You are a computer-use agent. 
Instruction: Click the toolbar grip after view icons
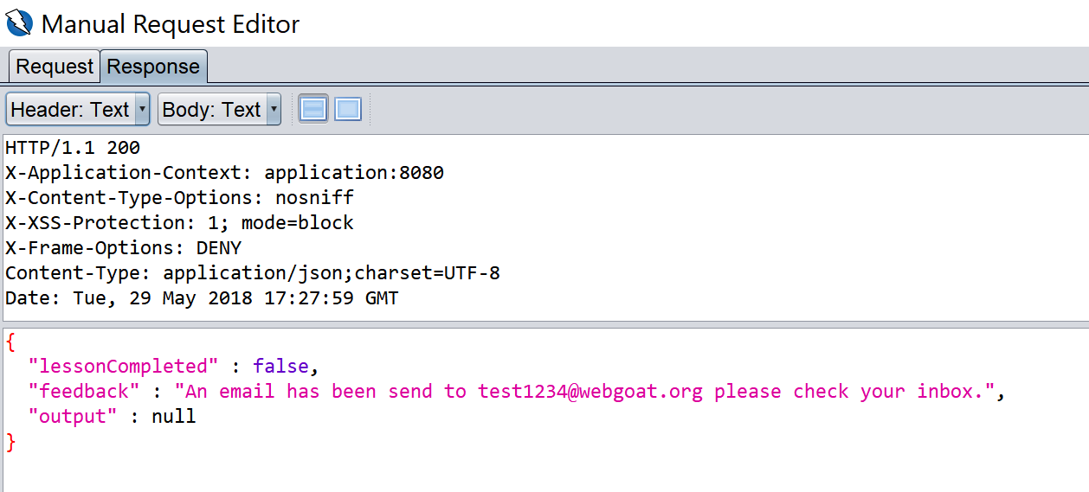coord(371,110)
